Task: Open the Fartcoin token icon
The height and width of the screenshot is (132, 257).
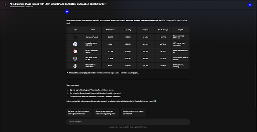Action: coord(75,37)
